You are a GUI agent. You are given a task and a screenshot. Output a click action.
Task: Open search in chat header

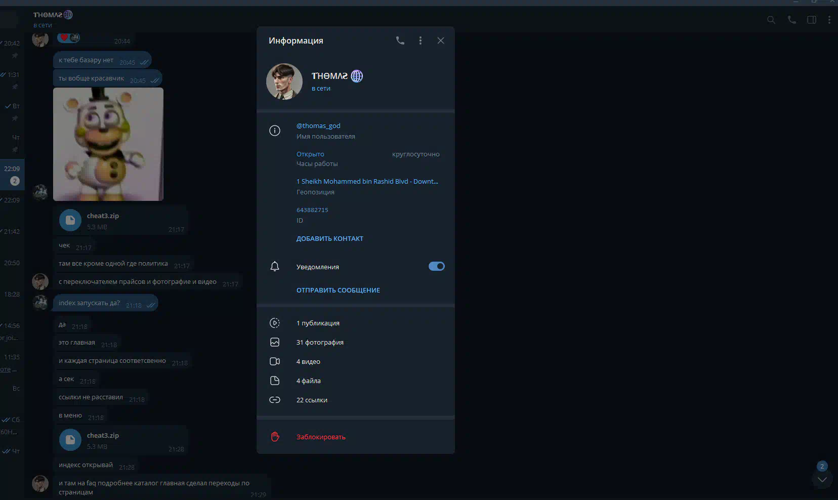(771, 20)
